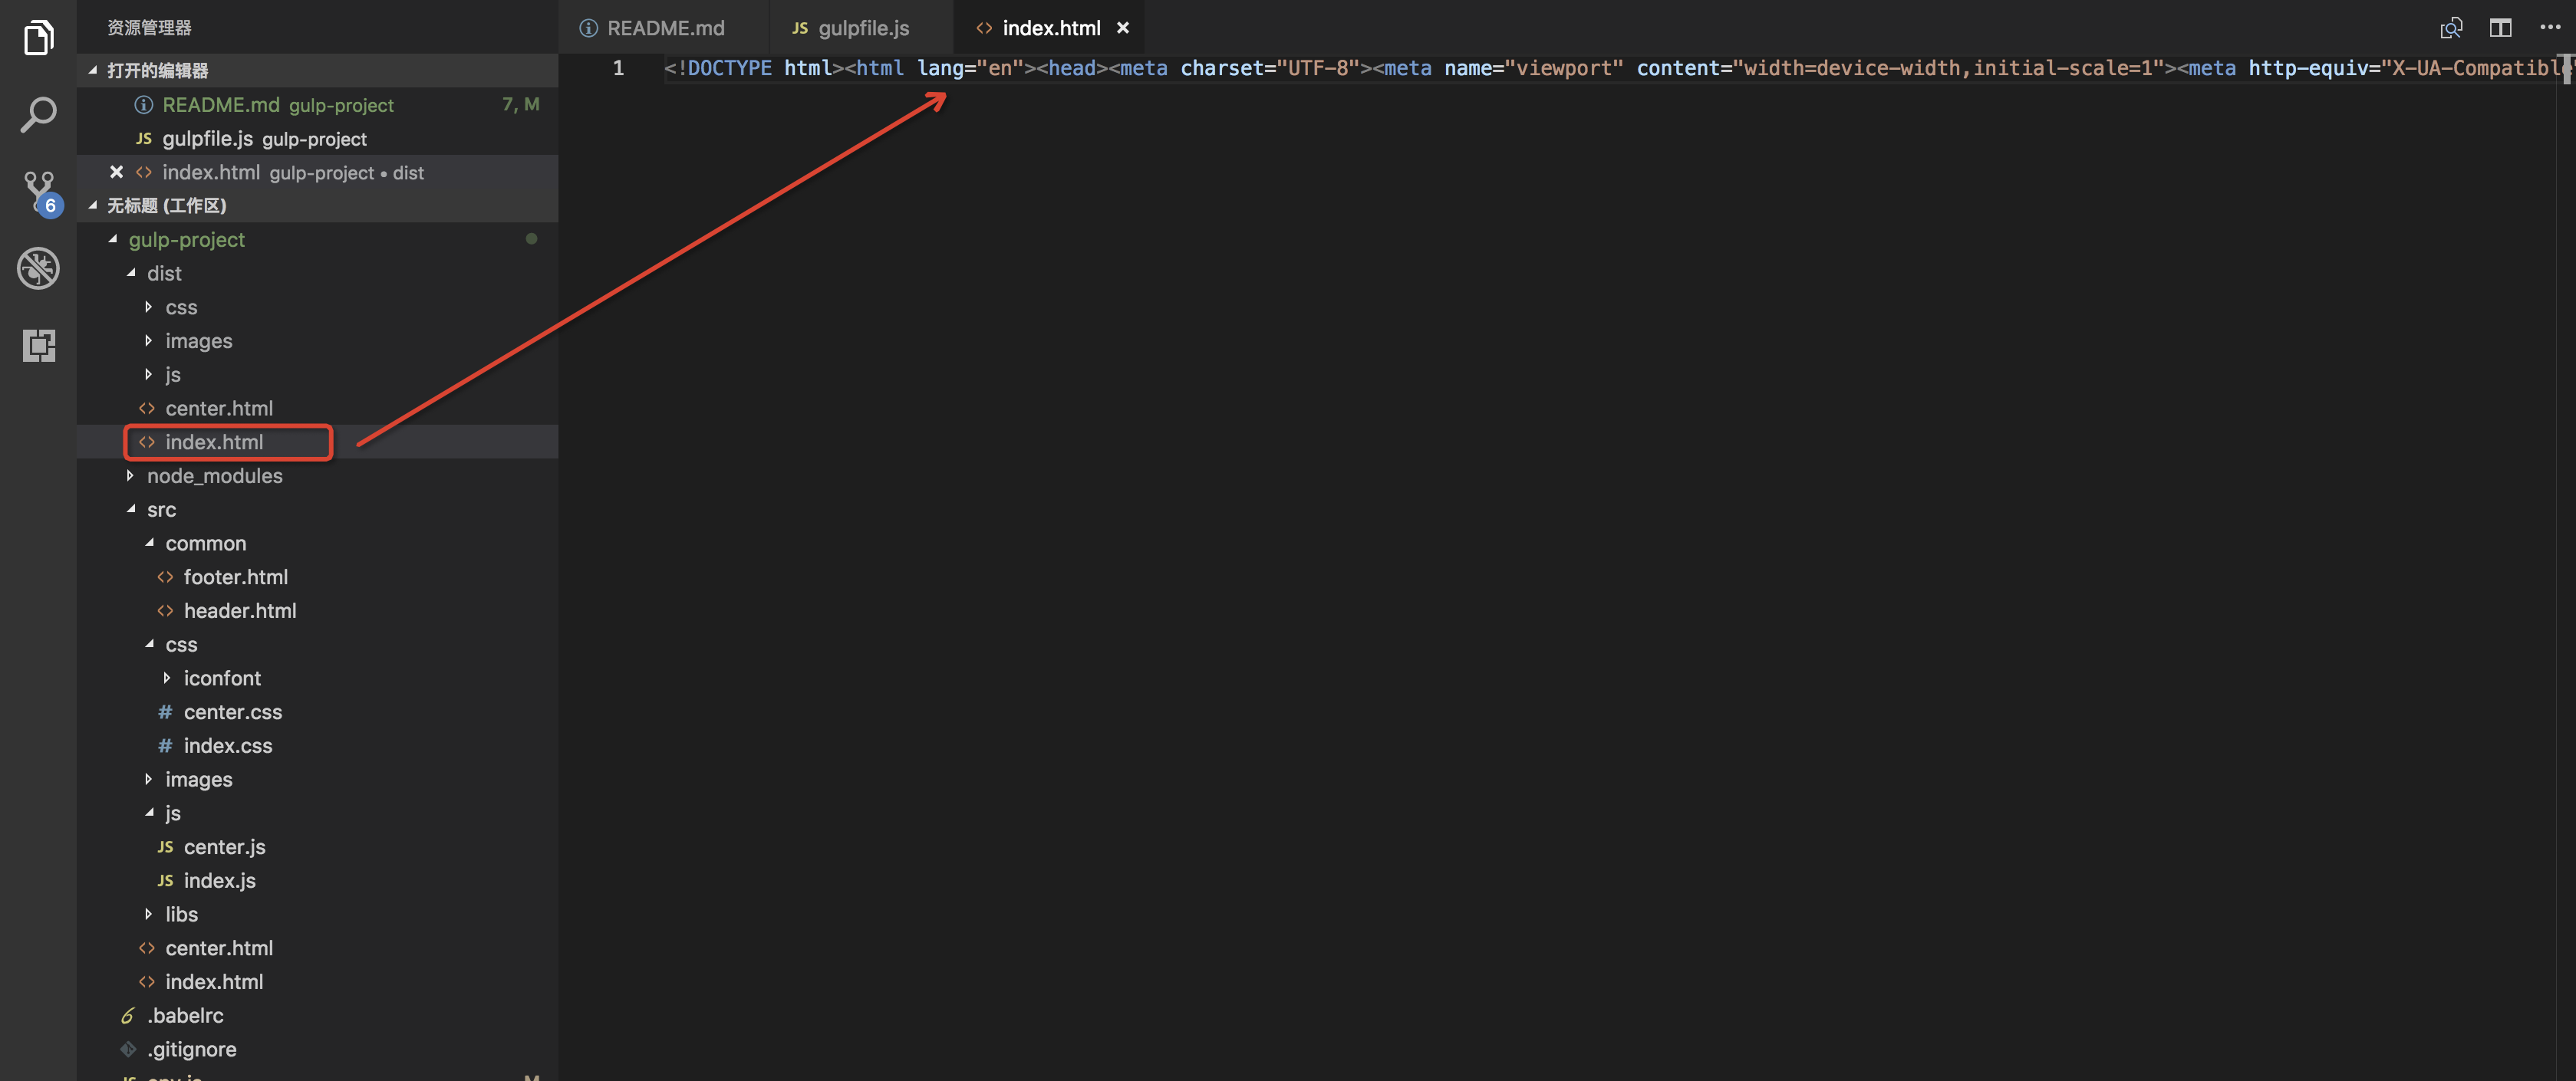Open Preview for index.html via the preview icon

click(x=2451, y=27)
